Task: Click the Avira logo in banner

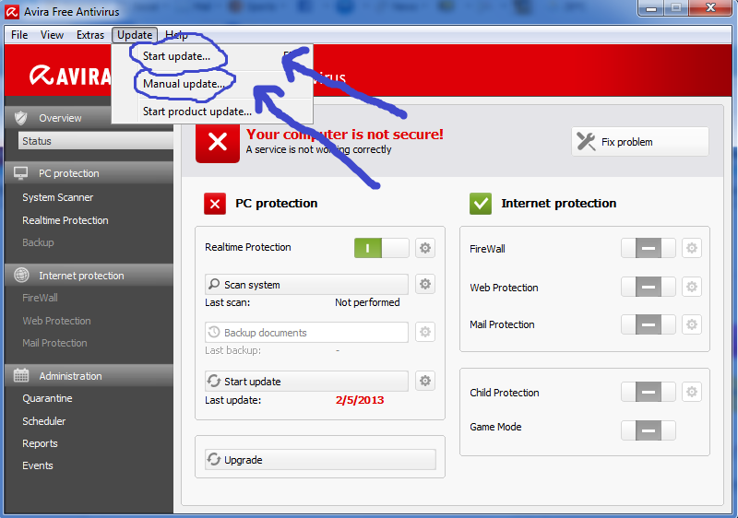Action: tap(71, 76)
